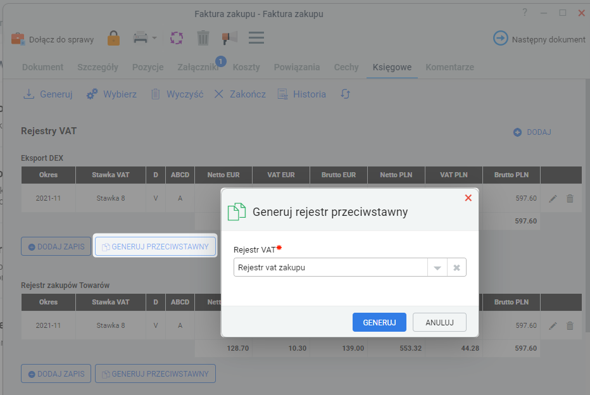590x395 pixels.
Task: Click the document icon in dialog header
Action: click(x=237, y=211)
